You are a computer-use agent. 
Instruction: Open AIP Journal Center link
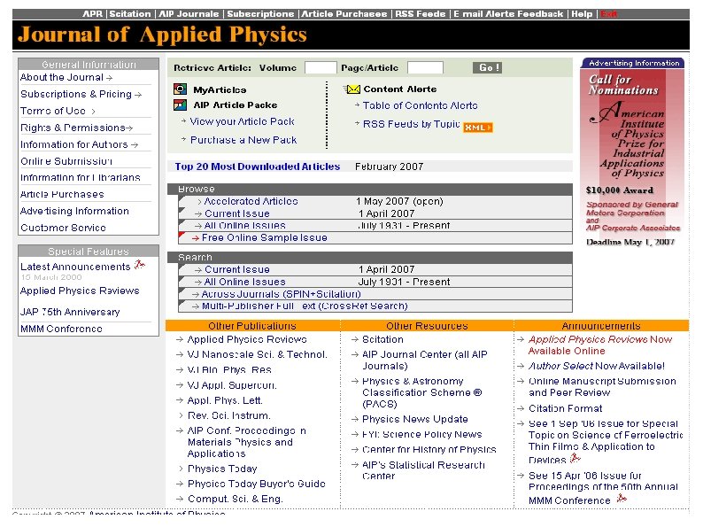point(425,360)
